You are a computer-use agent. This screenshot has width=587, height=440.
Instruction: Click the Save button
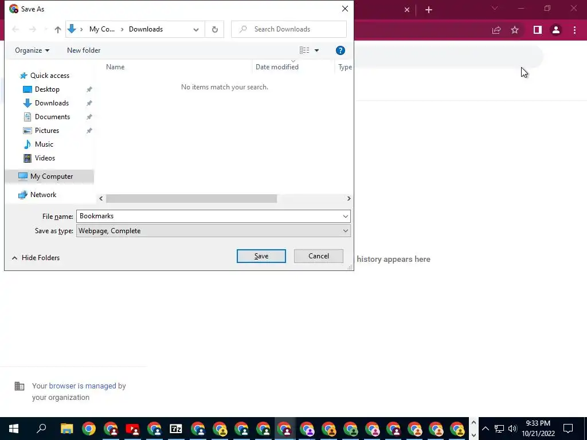(x=261, y=256)
